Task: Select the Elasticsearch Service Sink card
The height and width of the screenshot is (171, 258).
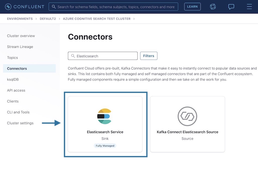Action: point(105,124)
